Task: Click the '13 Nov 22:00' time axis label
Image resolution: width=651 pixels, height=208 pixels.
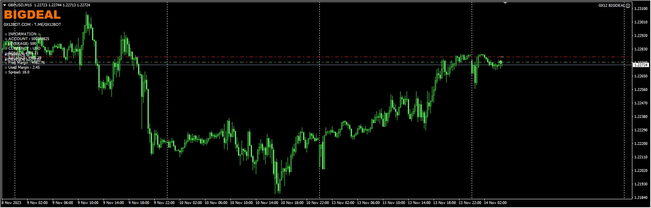Action: point(470,203)
